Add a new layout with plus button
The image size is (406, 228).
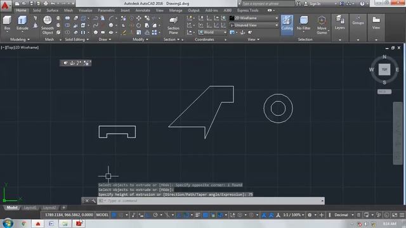click(63, 208)
